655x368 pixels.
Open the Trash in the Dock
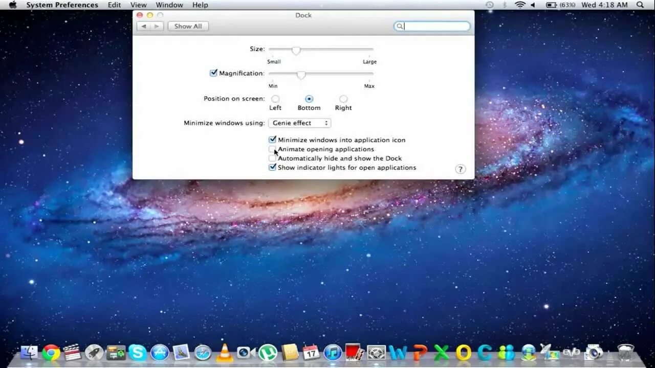(625, 353)
